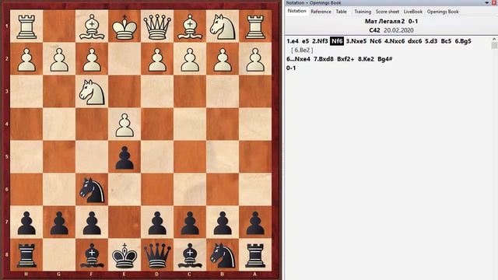This screenshot has height=280, width=498.
Task: Select the white rook on a1
Action: tap(255, 26)
